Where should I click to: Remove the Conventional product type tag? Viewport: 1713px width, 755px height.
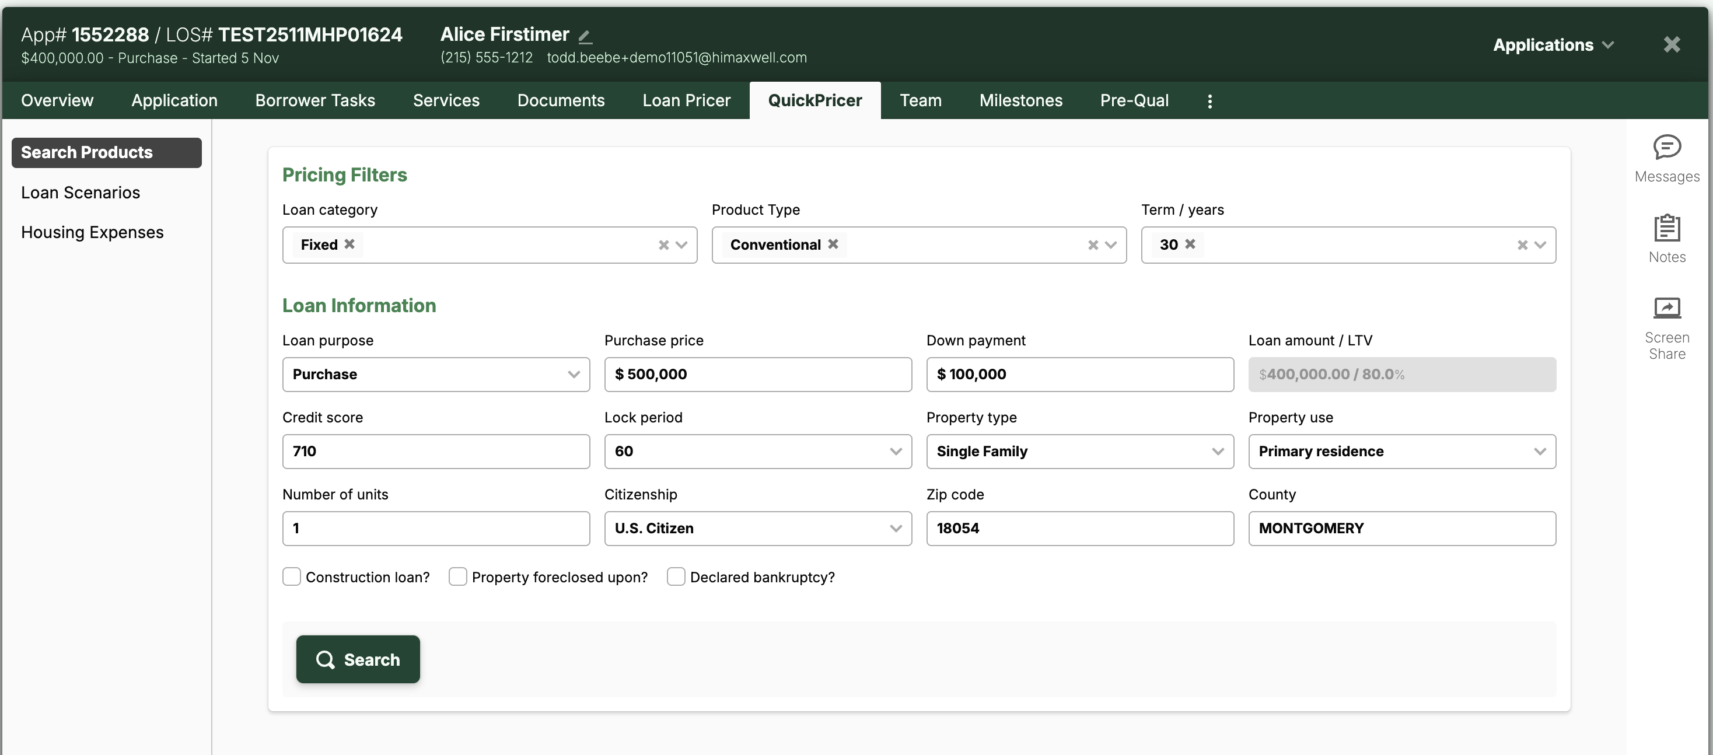tap(833, 244)
